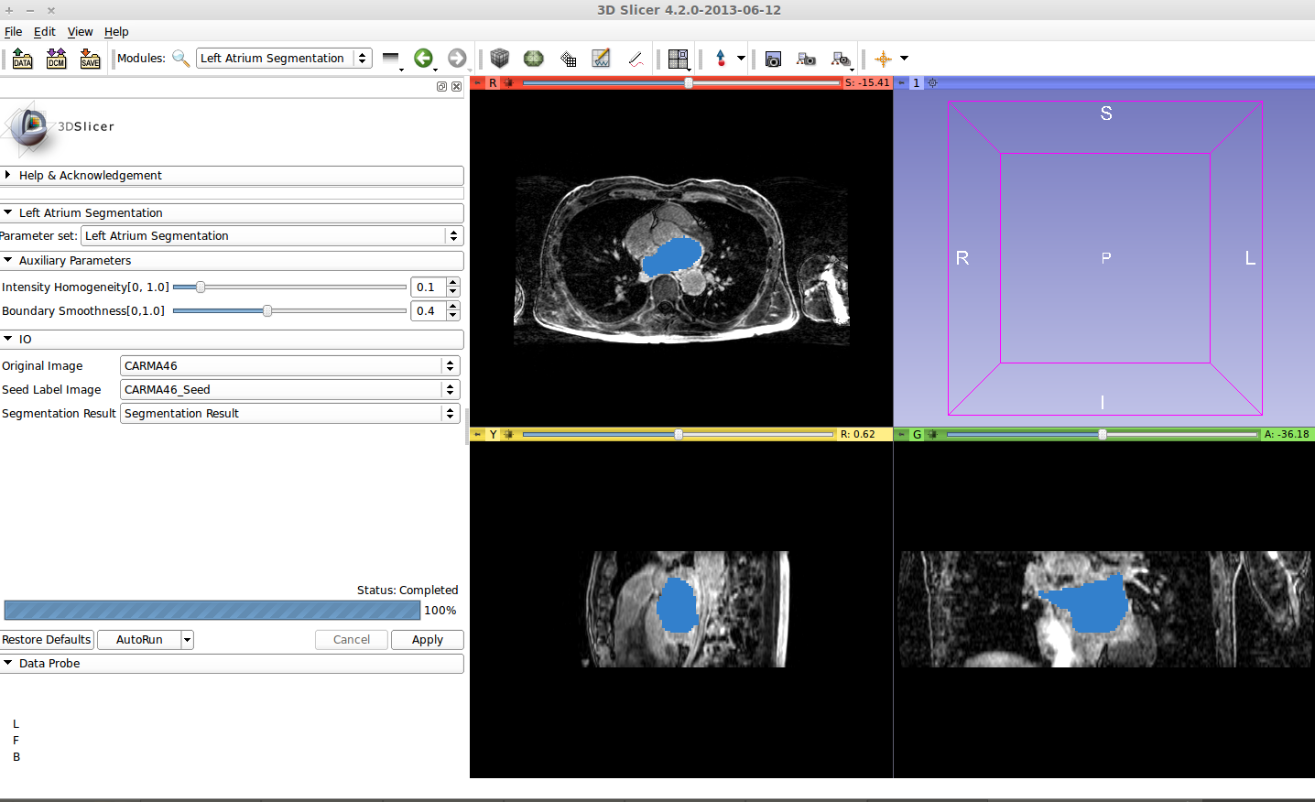Image resolution: width=1315 pixels, height=802 pixels.
Task: Click the Apply button
Action: coord(427,640)
